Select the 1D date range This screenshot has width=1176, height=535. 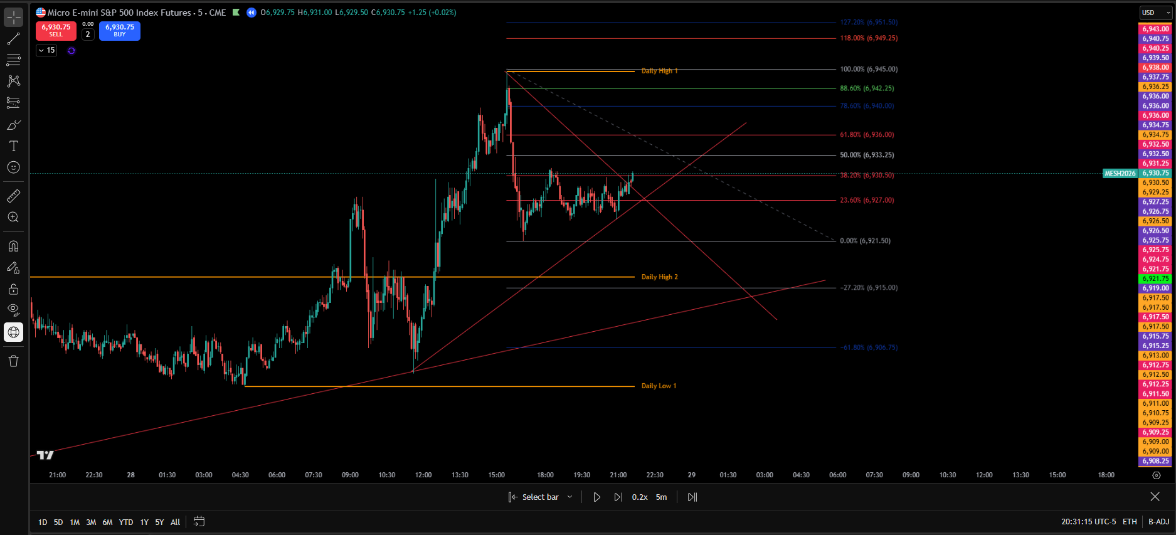pos(43,522)
